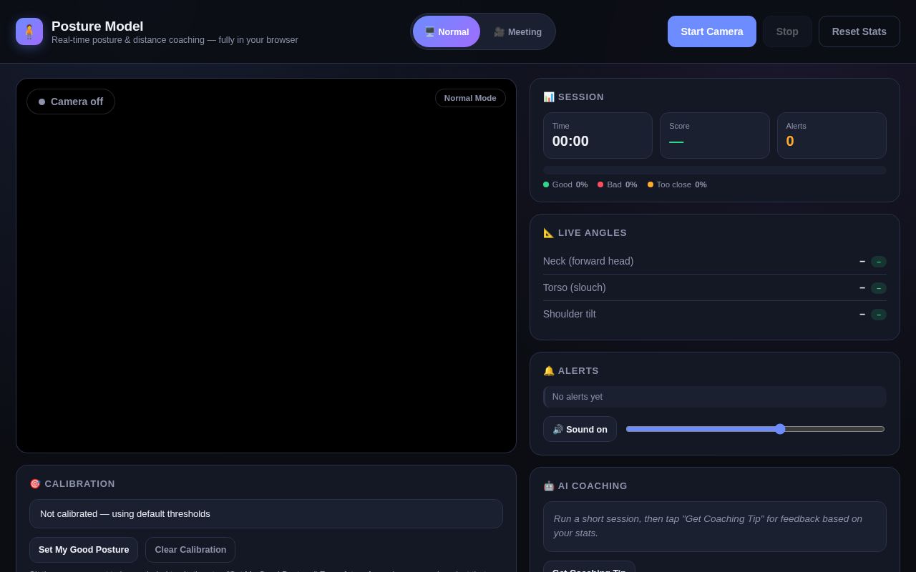Click the Shoulder tilt row
The image size is (916, 572).
[x=714, y=314]
